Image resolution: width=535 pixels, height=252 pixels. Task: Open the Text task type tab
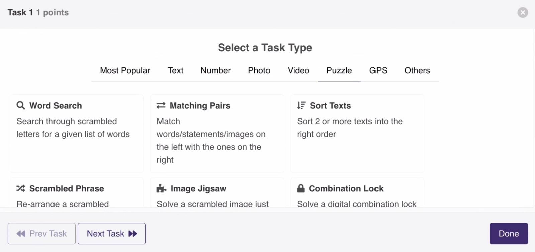click(175, 70)
